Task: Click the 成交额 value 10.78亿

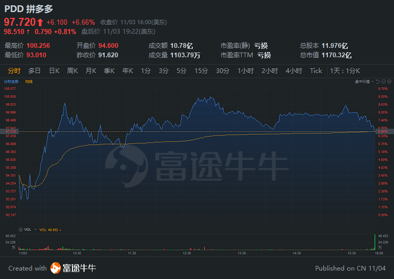Action: tap(182, 46)
